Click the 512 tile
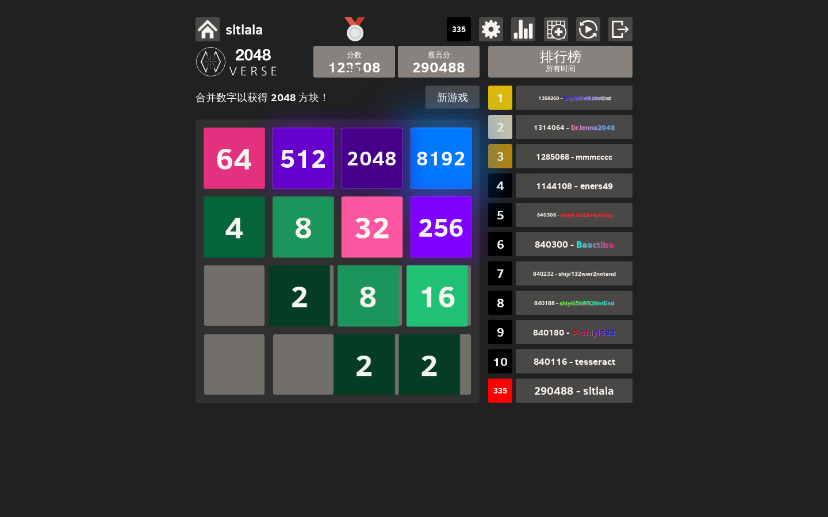 point(303,158)
